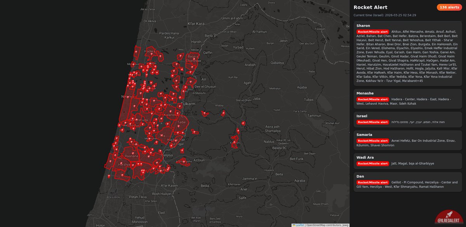This screenshot has width=466, height=227.
Task: Select the Rocket/Missile alert badge under Israel
Action: [373, 122]
